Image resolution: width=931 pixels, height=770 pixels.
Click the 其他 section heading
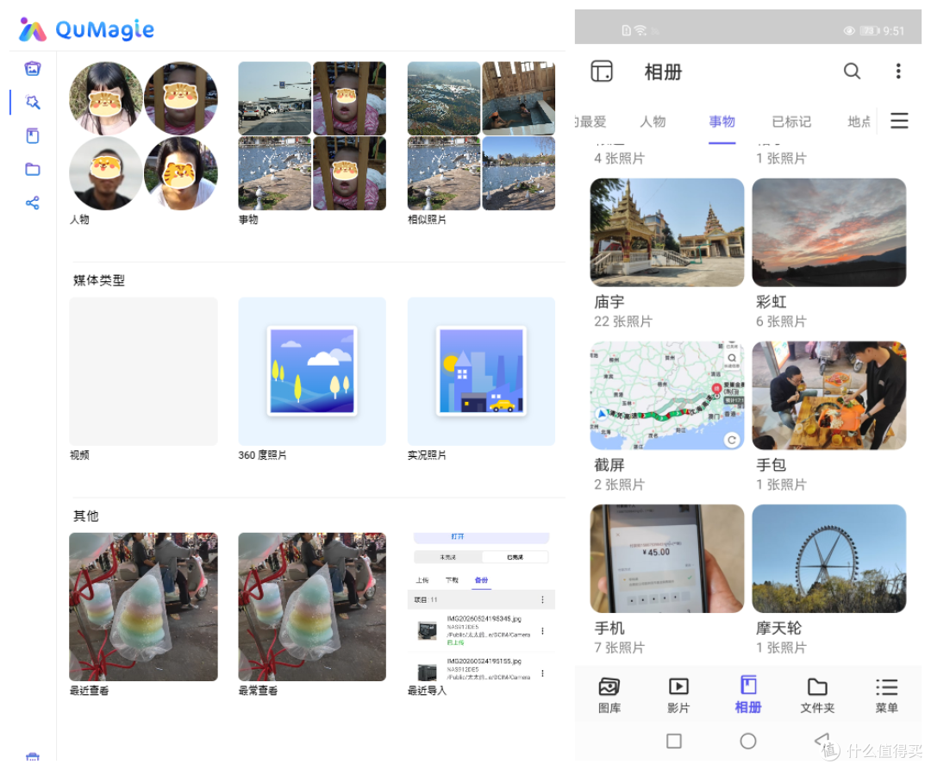pos(85,516)
